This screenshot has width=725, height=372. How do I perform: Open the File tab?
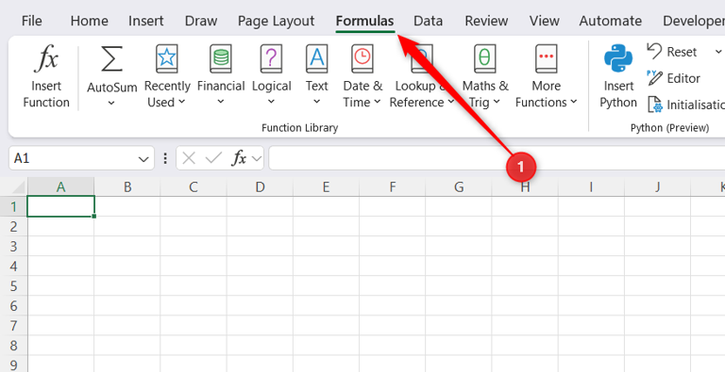31,21
